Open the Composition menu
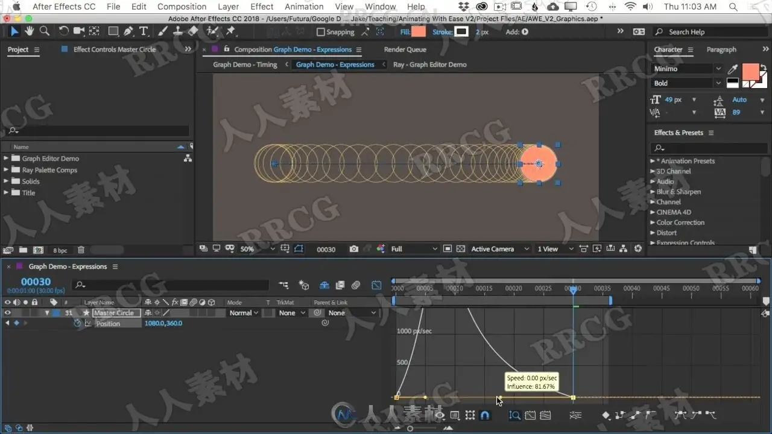 pos(182,7)
